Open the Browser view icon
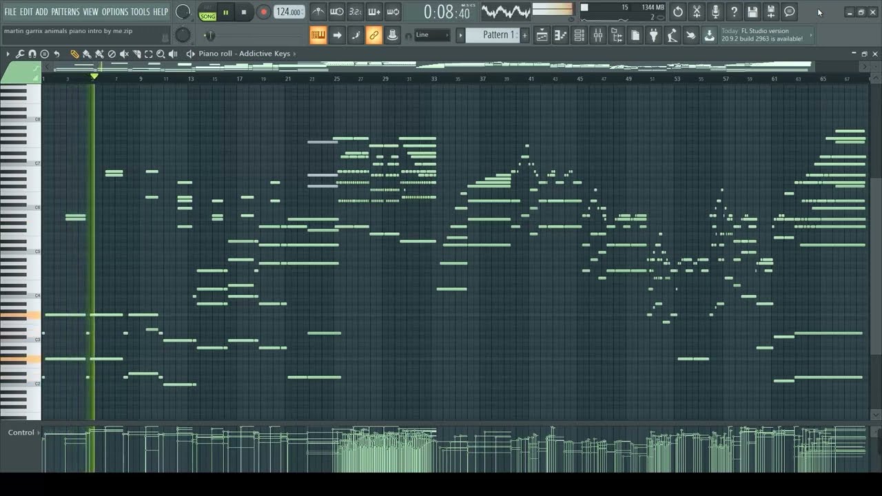 point(617,35)
